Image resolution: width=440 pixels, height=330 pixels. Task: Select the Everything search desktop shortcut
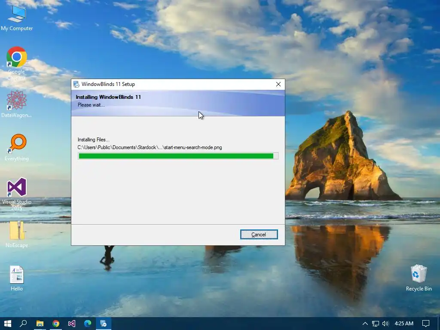[x=17, y=148]
